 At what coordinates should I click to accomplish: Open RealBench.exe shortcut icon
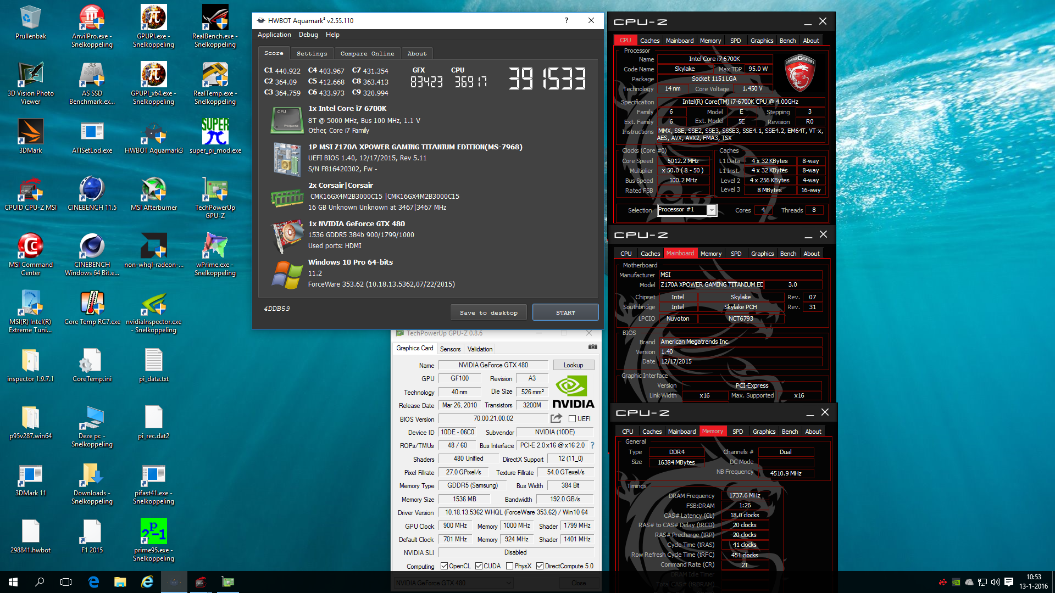215,26
